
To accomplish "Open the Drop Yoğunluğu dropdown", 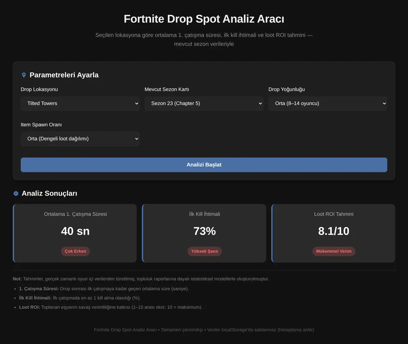I will [x=328, y=104].
